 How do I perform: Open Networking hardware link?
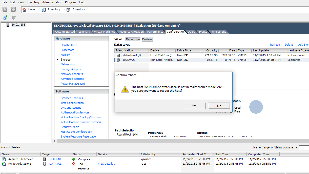click(68, 64)
